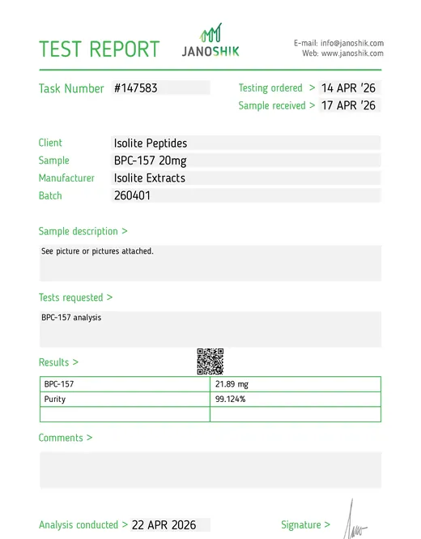
Task: Click the TEST REPORT title
Action: click(100, 49)
